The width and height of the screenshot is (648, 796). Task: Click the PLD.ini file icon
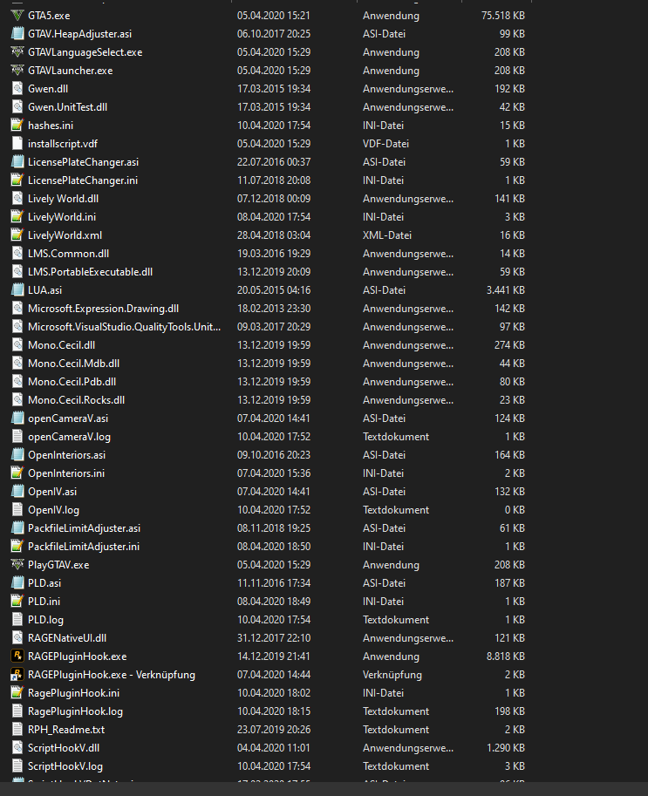17,601
